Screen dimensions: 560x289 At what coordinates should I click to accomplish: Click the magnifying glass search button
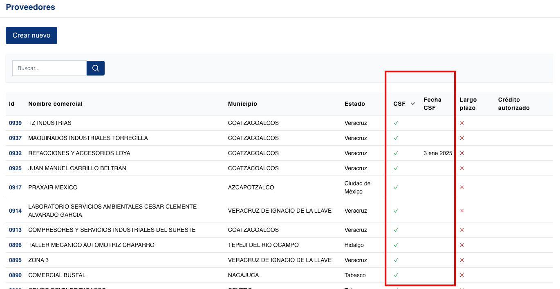click(x=96, y=68)
